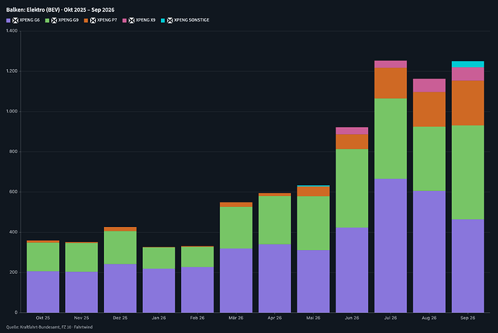
Task: Toggle the orange XPENG P7 legend swatch
Action: coord(86,20)
